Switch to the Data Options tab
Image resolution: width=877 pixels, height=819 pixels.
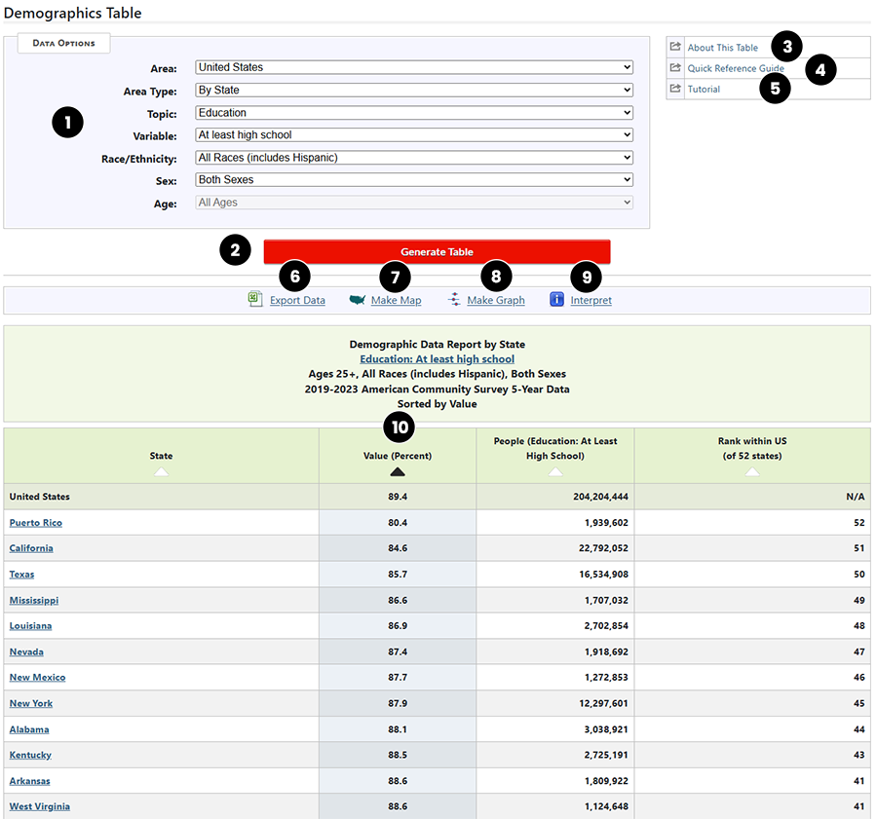coord(63,43)
